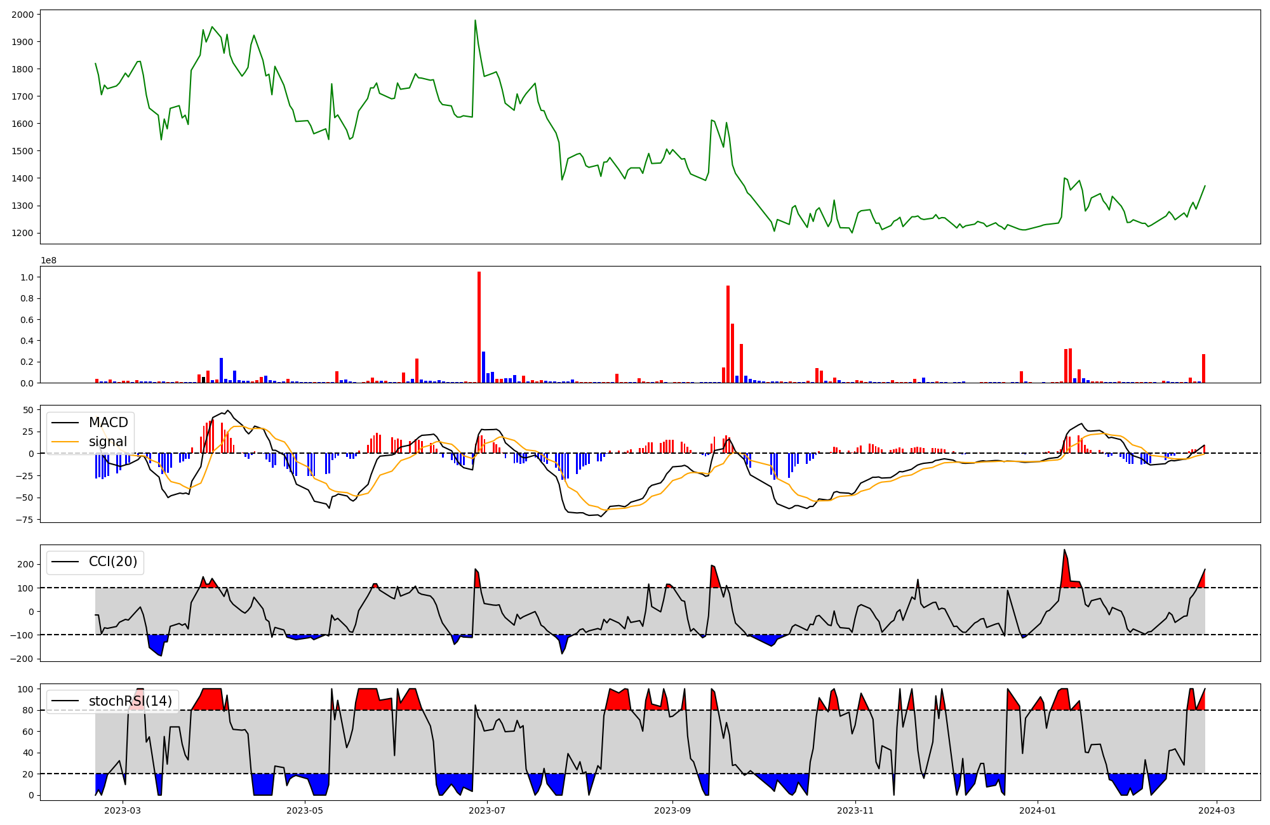This screenshot has width=1270, height=825.
Task: Click the 2024-03 date tick label
Action: click(x=1216, y=810)
